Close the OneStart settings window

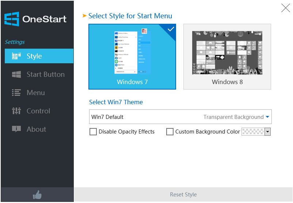pyautogui.click(x=285, y=8)
